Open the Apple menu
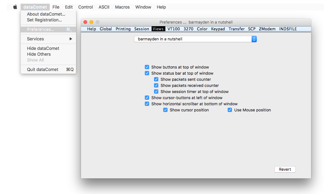The image size is (324, 194). pos(15,7)
